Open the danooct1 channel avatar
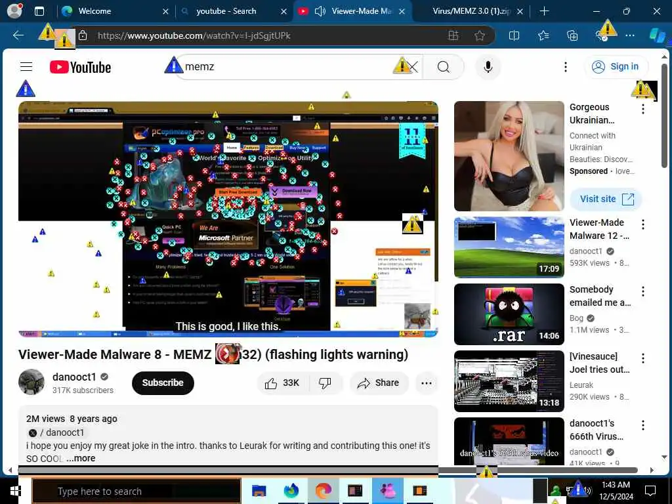This screenshot has height=504, width=672. coord(31,382)
